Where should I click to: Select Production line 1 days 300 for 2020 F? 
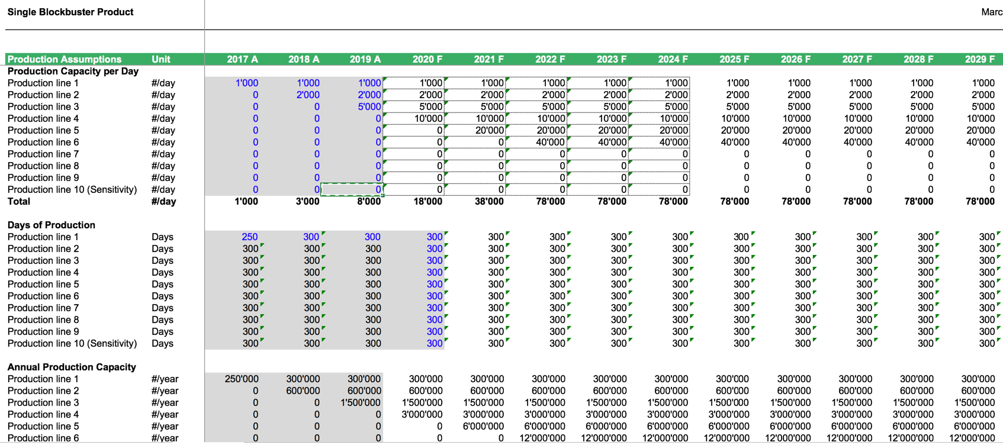pyautogui.click(x=435, y=237)
